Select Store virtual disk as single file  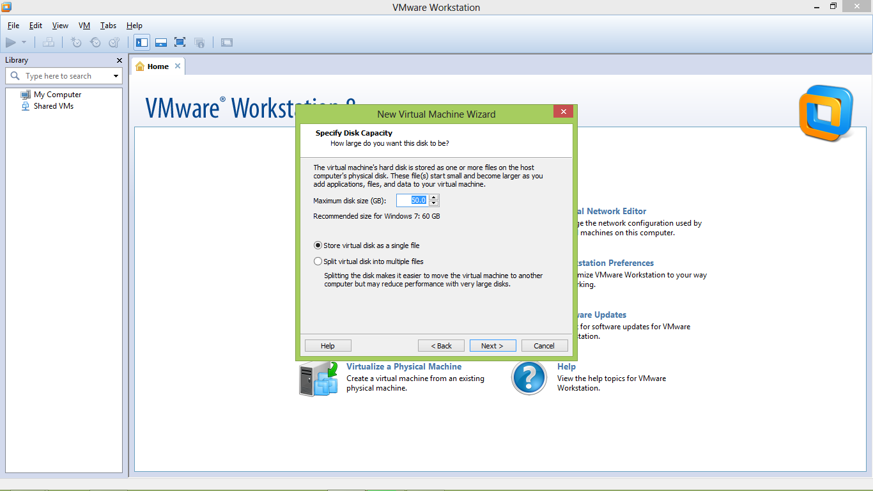(x=318, y=245)
